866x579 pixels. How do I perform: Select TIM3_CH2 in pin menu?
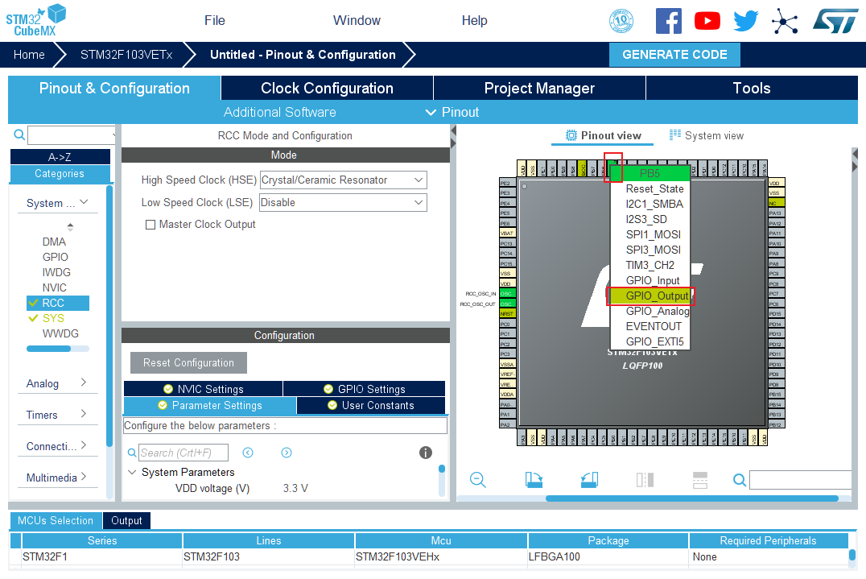pyautogui.click(x=649, y=265)
